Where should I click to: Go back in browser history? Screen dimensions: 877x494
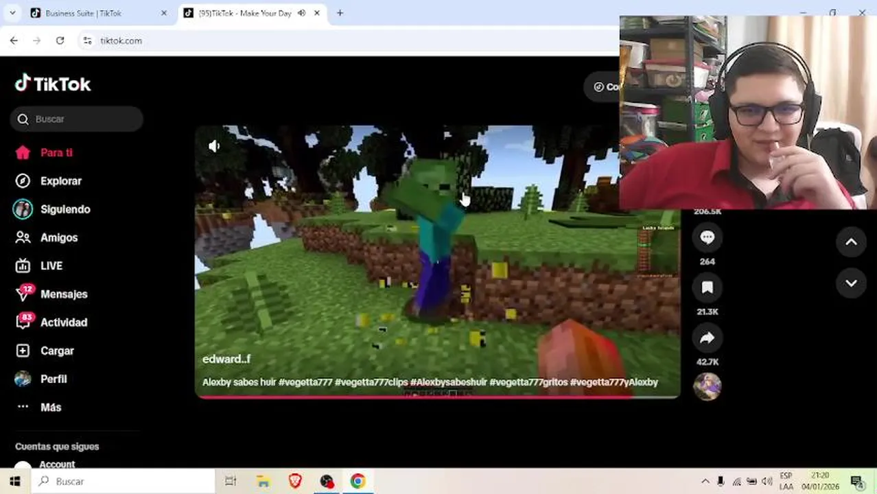[14, 40]
